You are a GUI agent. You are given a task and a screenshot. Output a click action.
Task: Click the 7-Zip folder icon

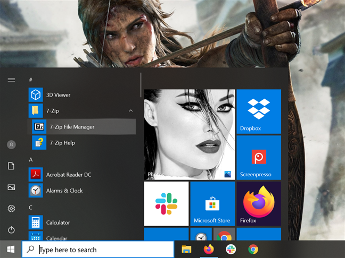click(x=36, y=111)
